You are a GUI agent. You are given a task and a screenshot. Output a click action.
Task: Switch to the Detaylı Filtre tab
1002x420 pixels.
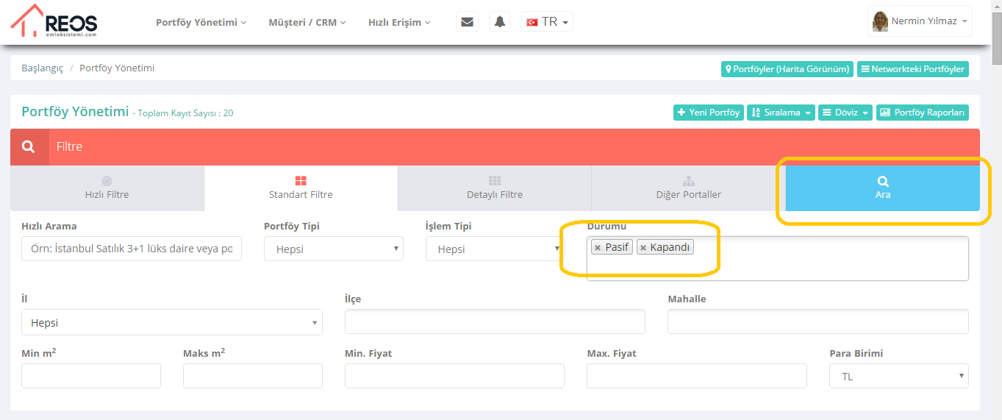pos(494,188)
